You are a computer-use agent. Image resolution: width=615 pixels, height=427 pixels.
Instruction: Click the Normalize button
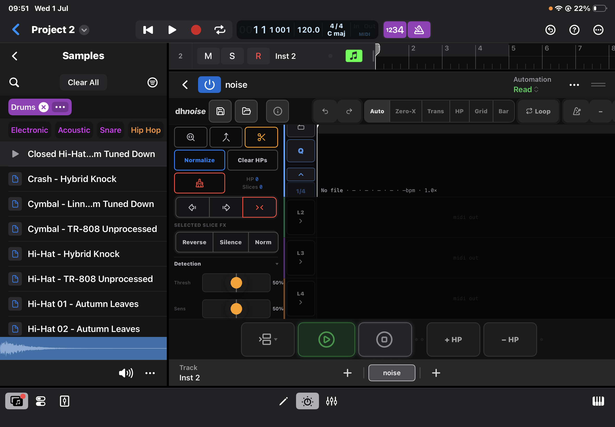pos(199,160)
